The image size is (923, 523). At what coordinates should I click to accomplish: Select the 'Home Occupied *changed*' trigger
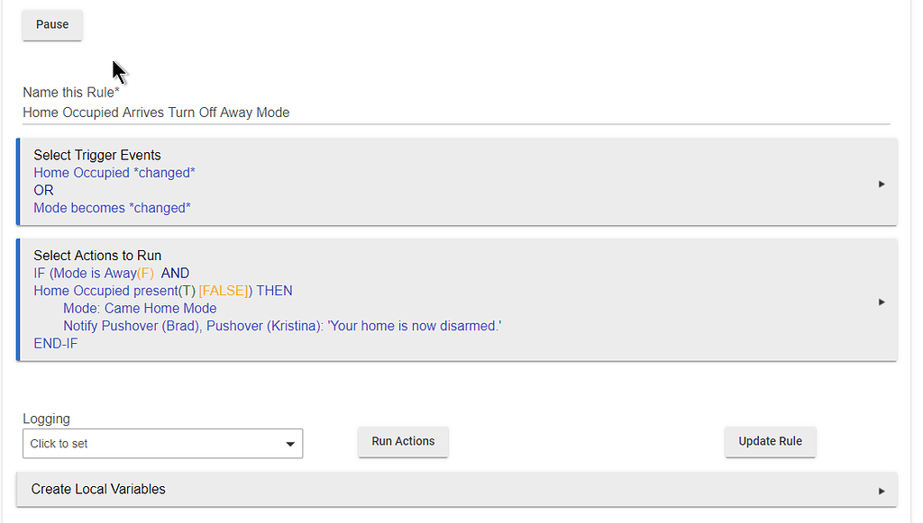click(114, 173)
